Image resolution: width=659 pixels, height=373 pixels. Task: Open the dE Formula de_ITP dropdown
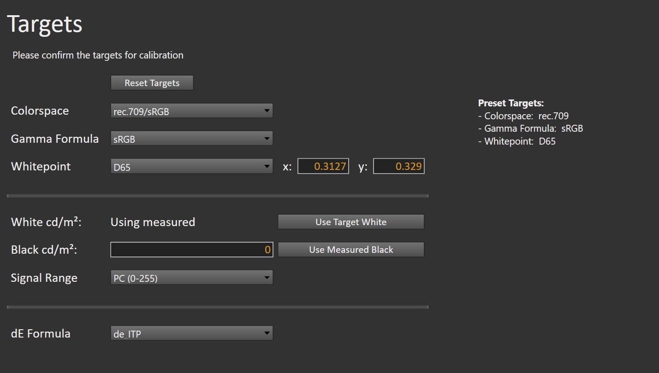191,333
